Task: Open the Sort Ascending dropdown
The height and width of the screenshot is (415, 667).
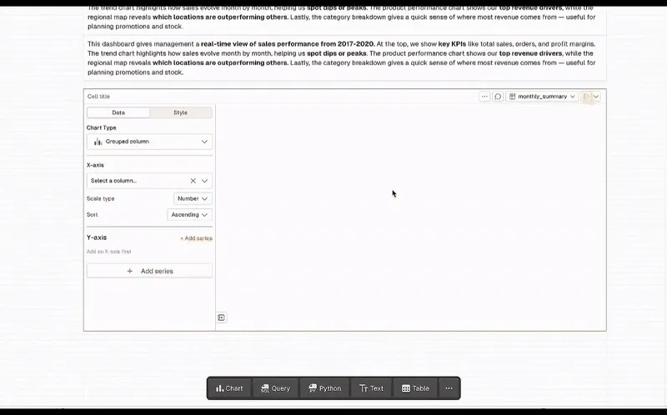Action: pos(189,215)
